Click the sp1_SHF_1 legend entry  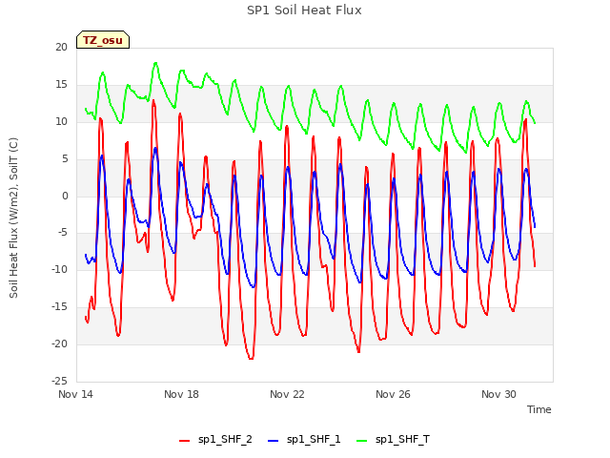pos(304,440)
